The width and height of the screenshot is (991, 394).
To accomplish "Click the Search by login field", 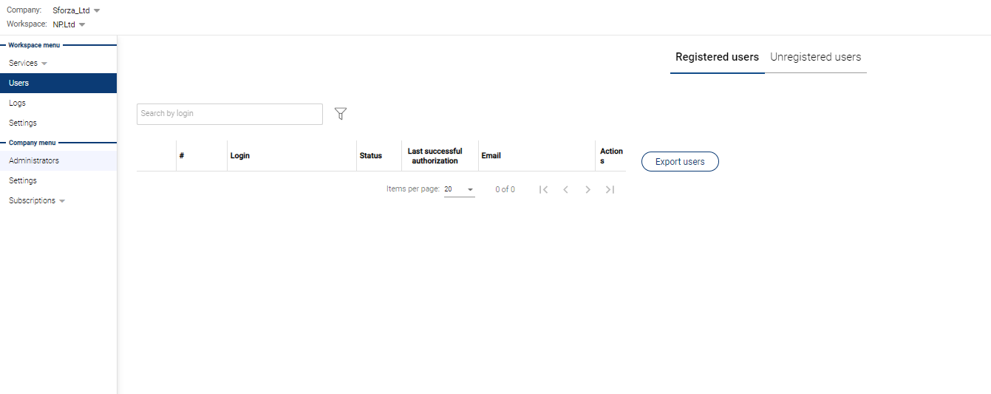I will (x=229, y=114).
